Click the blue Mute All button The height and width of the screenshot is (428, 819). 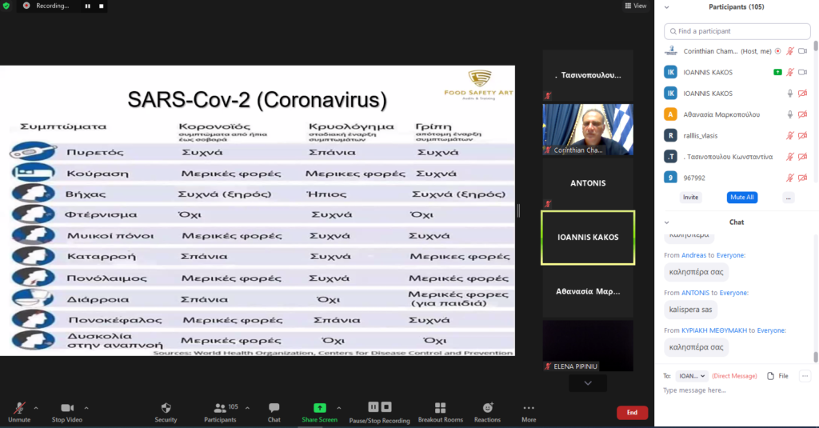tap(741, 197)
